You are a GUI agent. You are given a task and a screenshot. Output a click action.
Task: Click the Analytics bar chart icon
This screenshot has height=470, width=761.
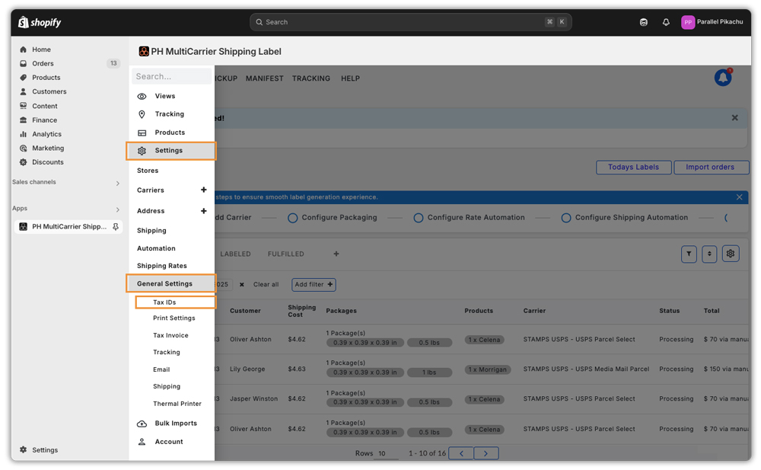(x=23, y=134)
